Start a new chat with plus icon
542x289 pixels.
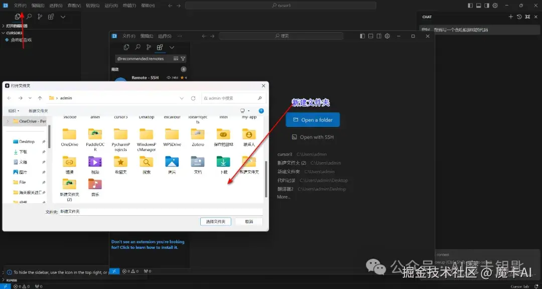pyautogui.click(x=511, y=17)
